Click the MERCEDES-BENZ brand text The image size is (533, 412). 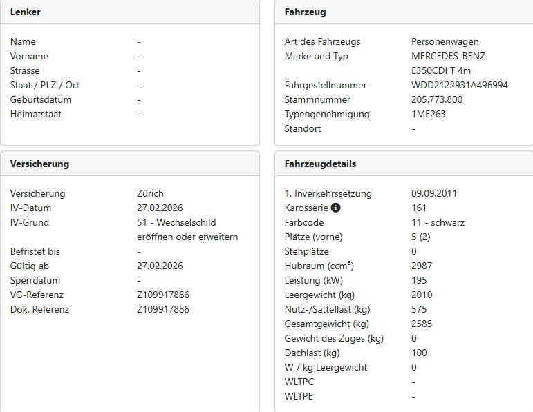click(449, 56)
